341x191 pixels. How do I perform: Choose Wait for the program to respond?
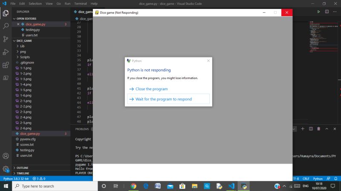coord(168,99)
